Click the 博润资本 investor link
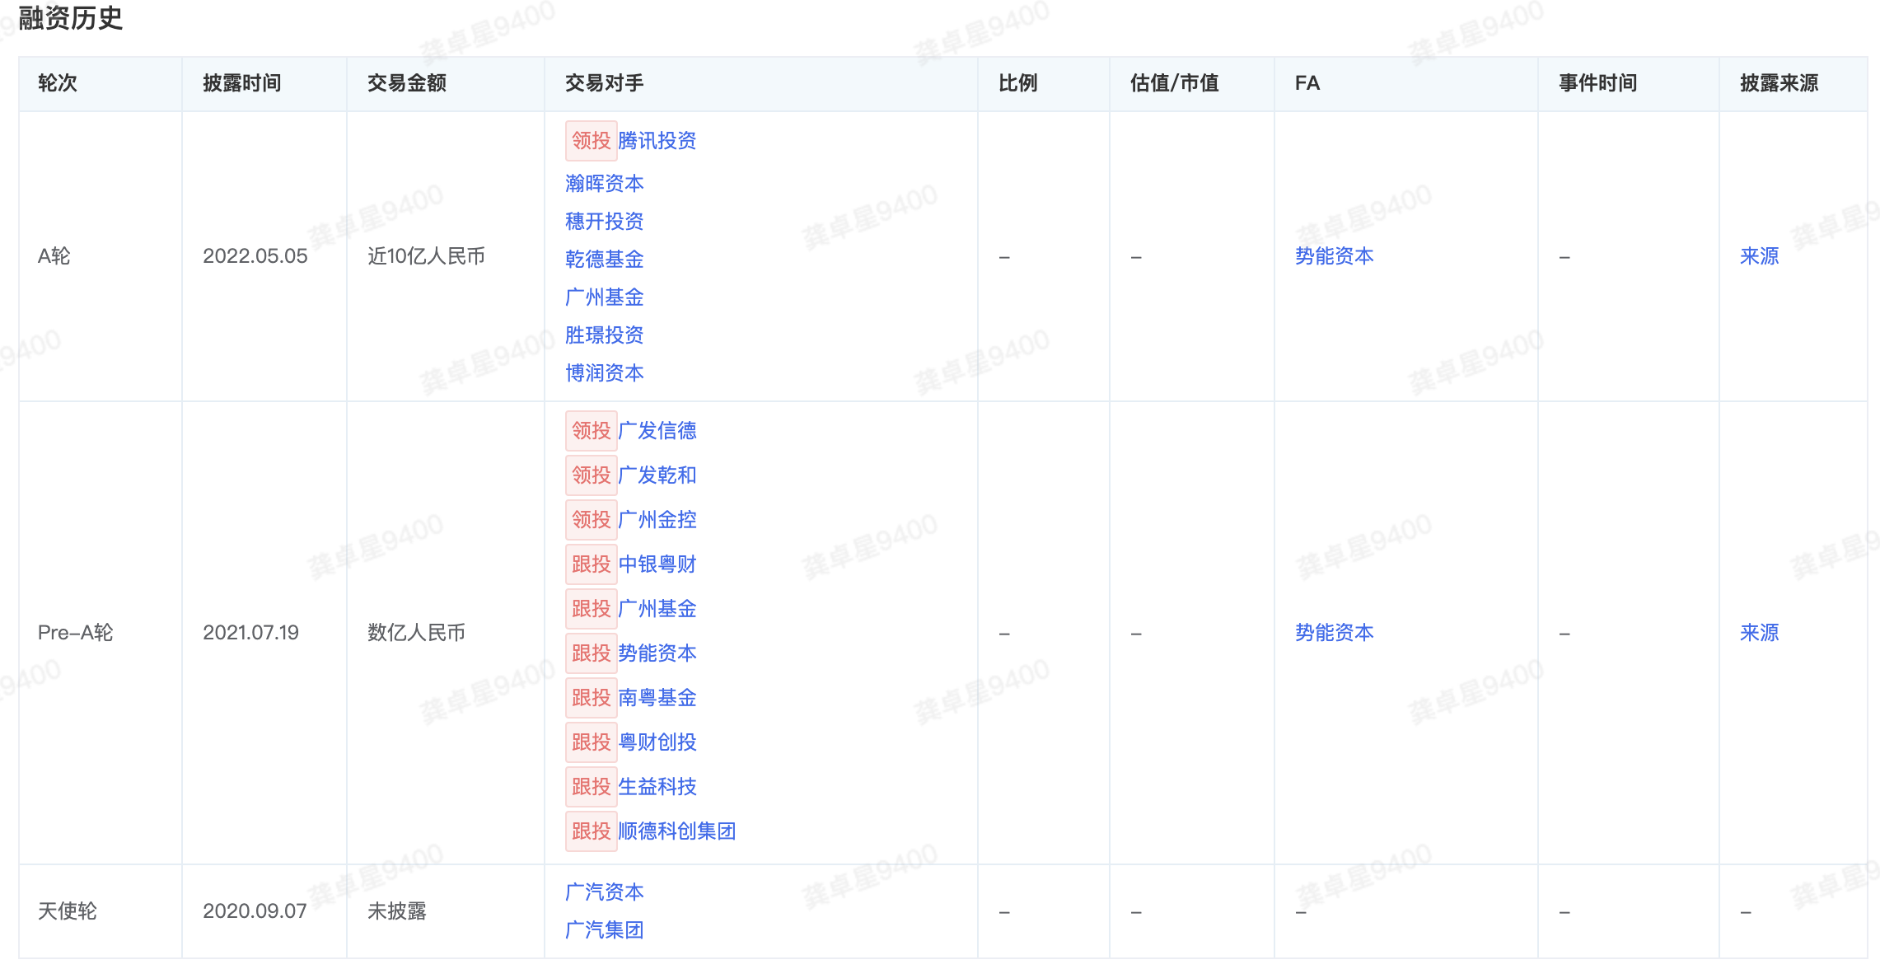The width and height of the screenshot is (1880, 969). (604, 372)
